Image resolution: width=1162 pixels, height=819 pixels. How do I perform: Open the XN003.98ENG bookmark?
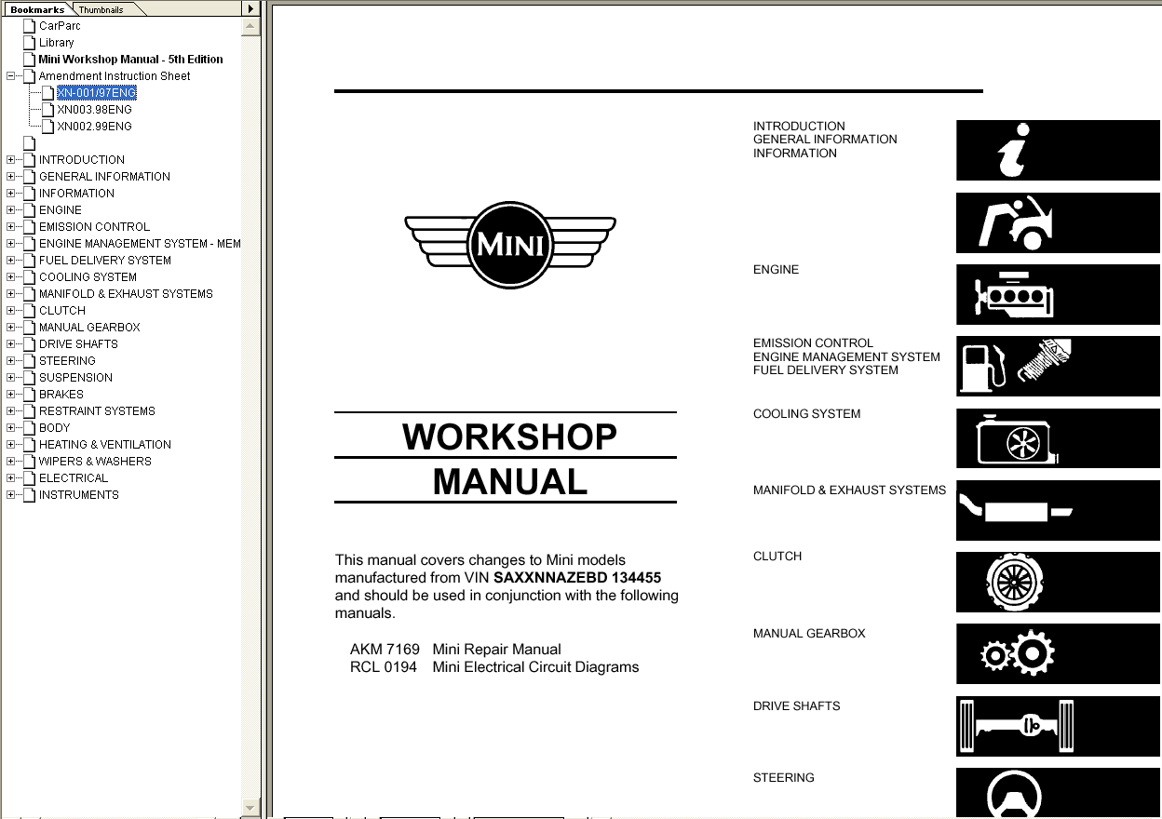[94, 110]
